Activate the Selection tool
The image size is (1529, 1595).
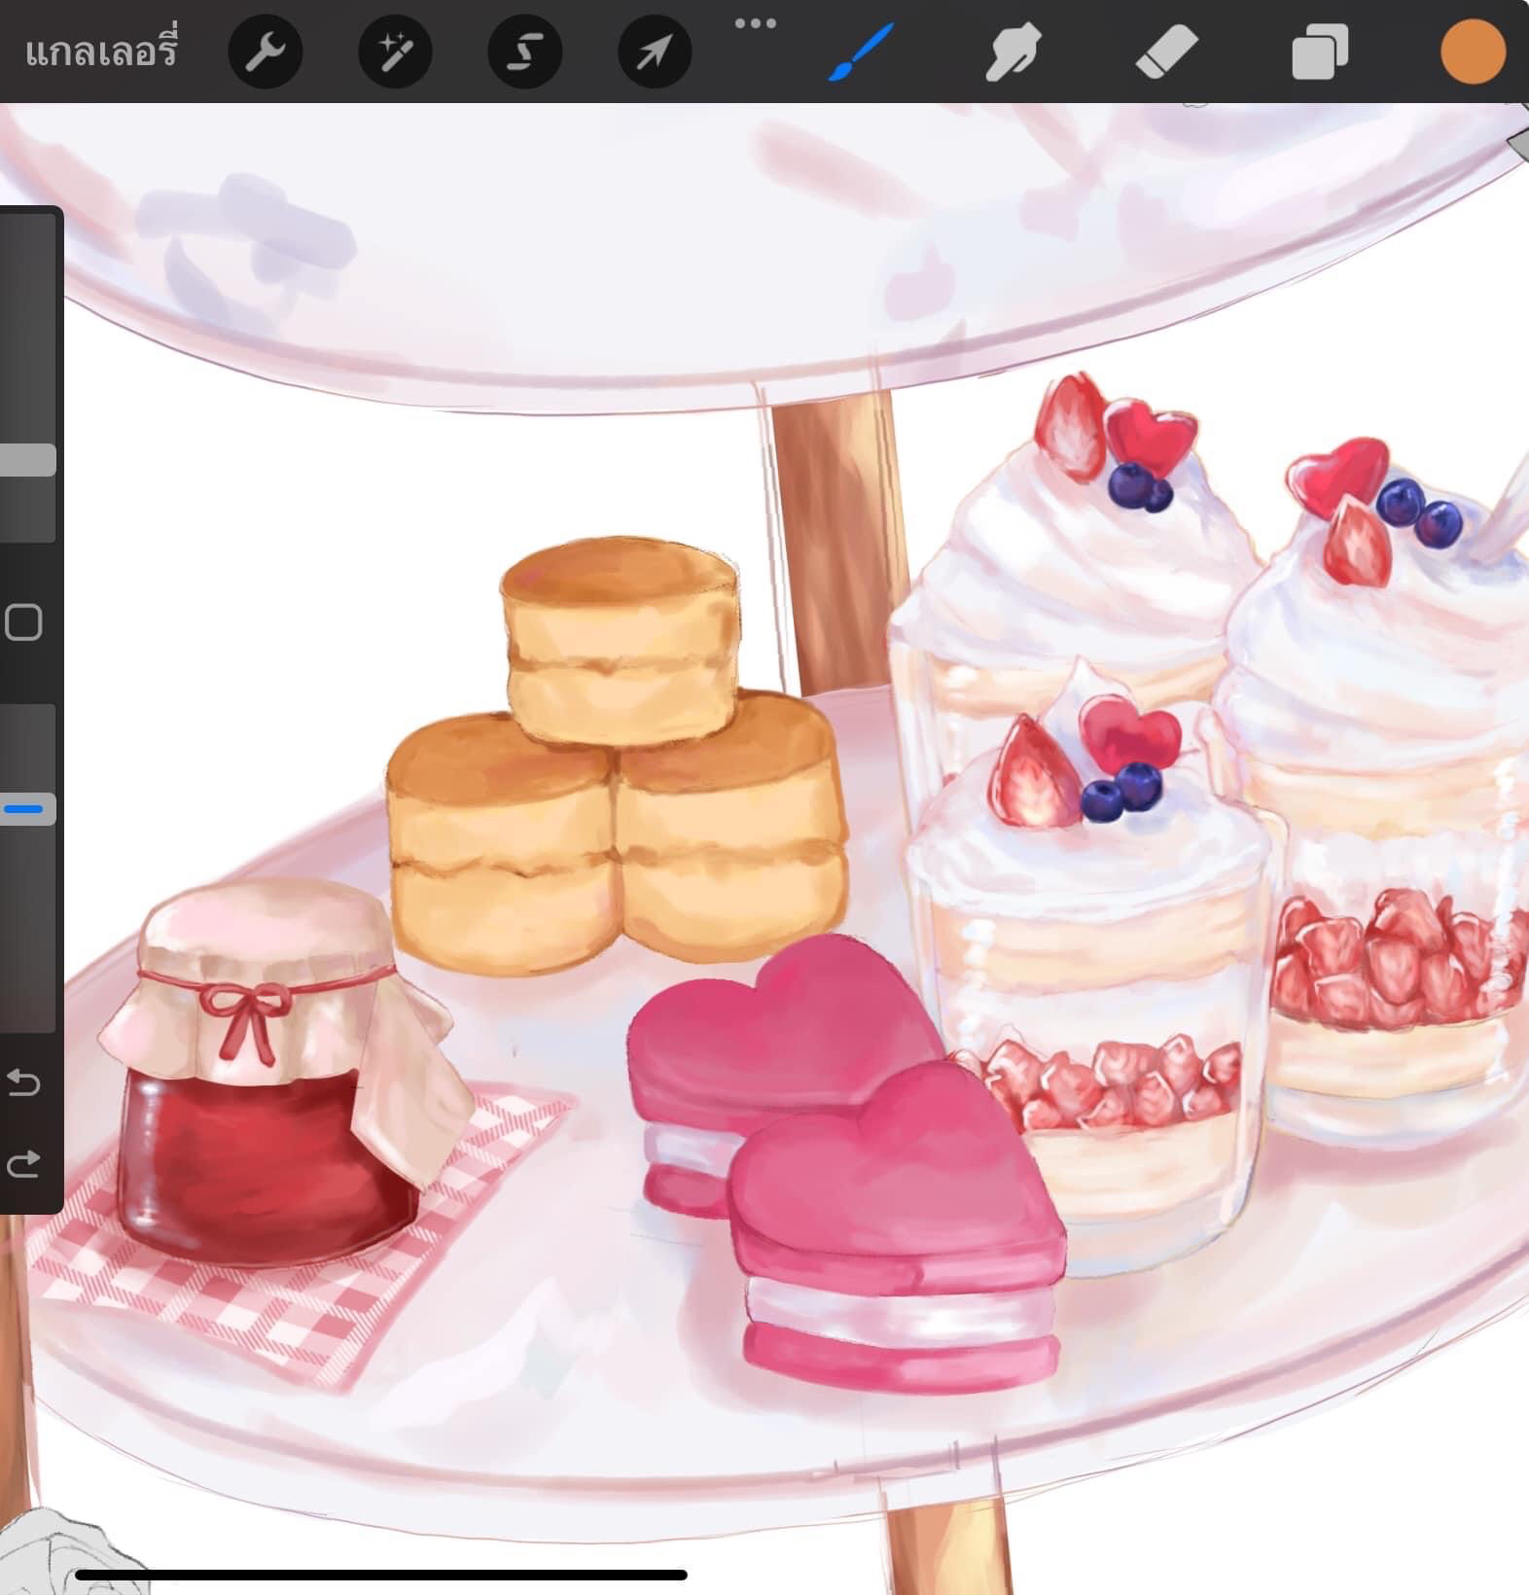[524, 52]
